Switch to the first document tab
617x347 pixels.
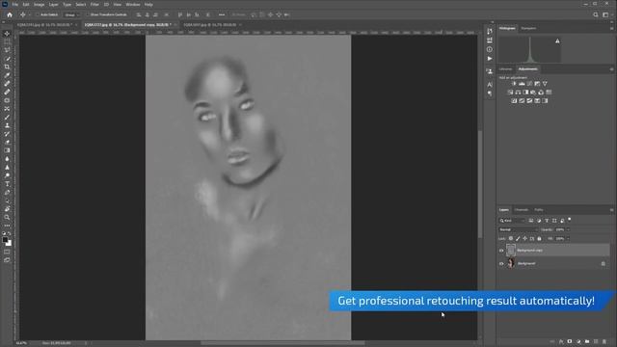[x=44, y=25]
